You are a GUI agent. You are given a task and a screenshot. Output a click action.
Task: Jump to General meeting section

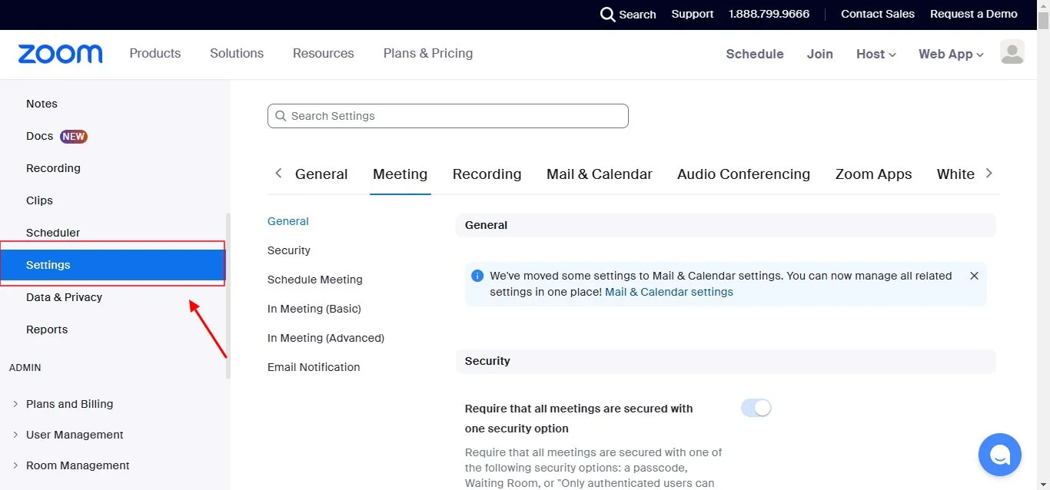click(288, 221)
